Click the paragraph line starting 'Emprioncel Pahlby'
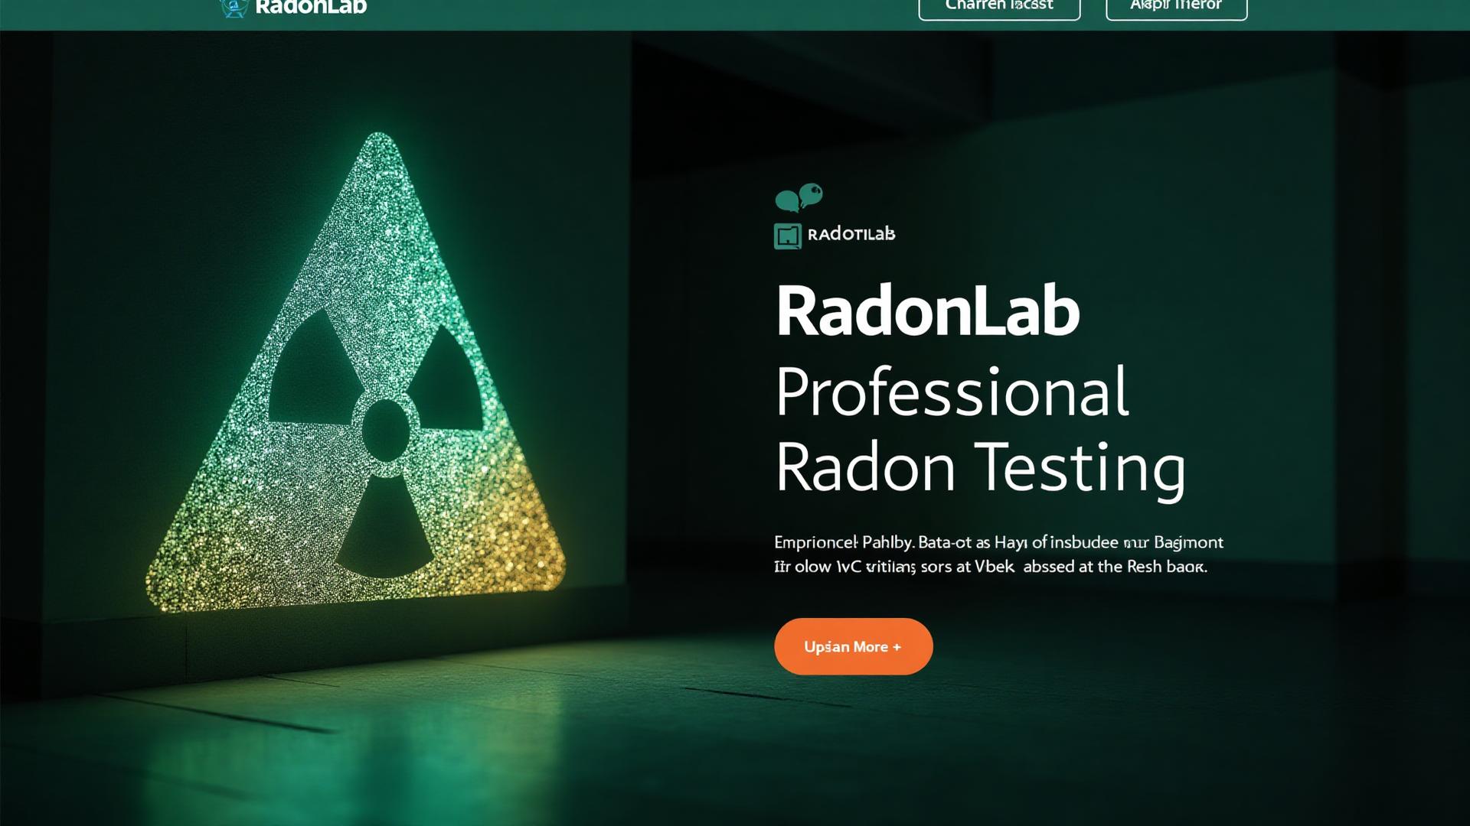The image size is (1470, 826). click(x=998, y=542)
